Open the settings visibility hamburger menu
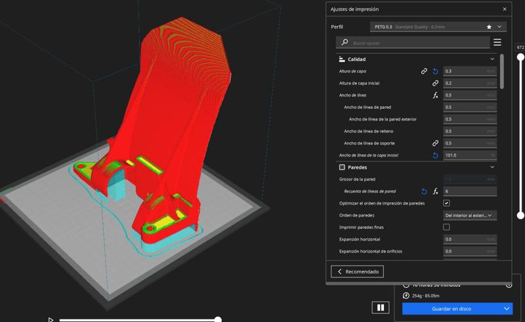This screenshot has width=525, height=322. [497, 43]
